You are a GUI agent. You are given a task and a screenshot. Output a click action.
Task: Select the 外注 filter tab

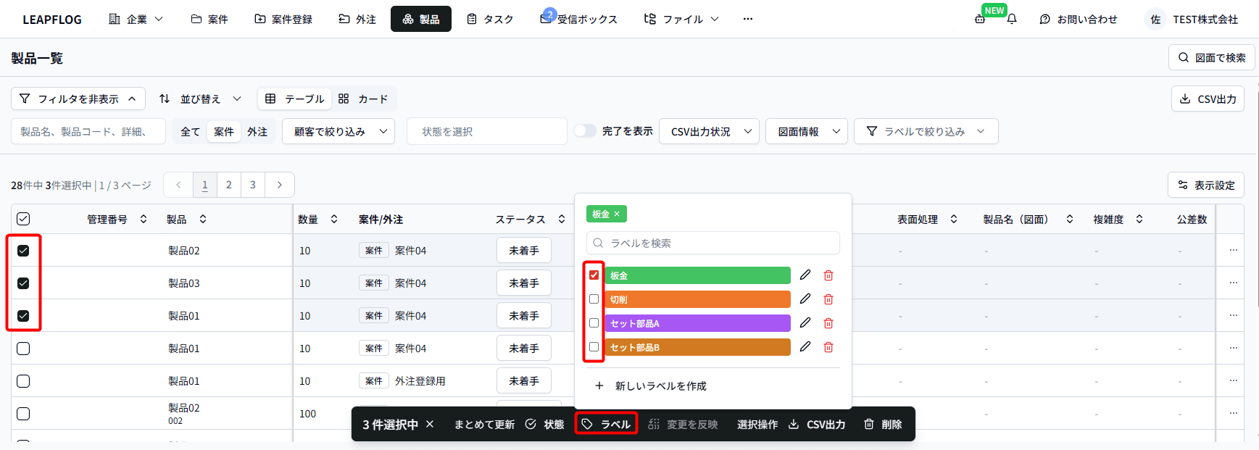pos(257,131)
